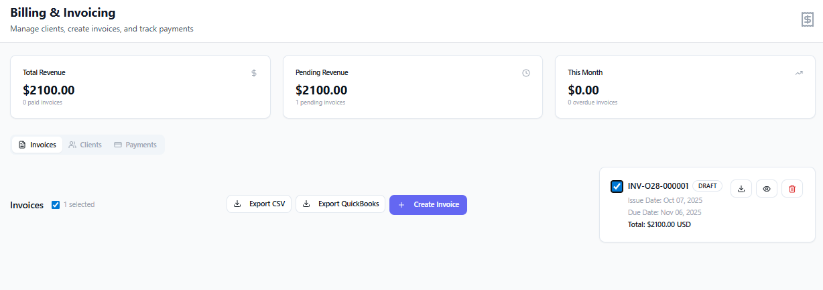Open the Payments tab
The image size is (823, 290).
[x=135, y=145]
